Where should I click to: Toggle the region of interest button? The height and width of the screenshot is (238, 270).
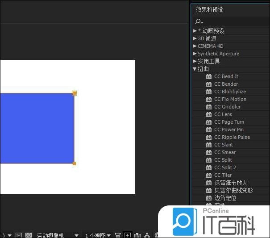click(x=19, y=235)
